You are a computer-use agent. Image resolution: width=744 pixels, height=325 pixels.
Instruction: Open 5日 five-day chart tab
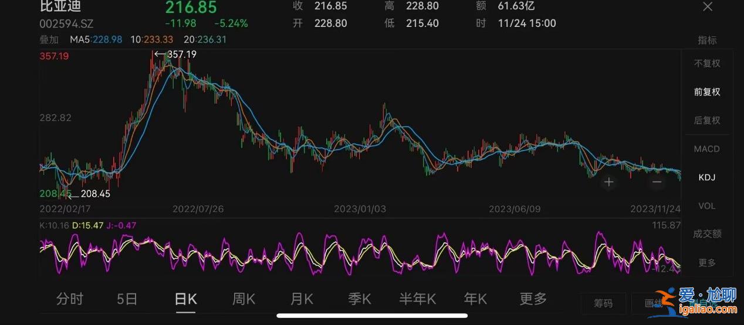(x=127, y=299)
